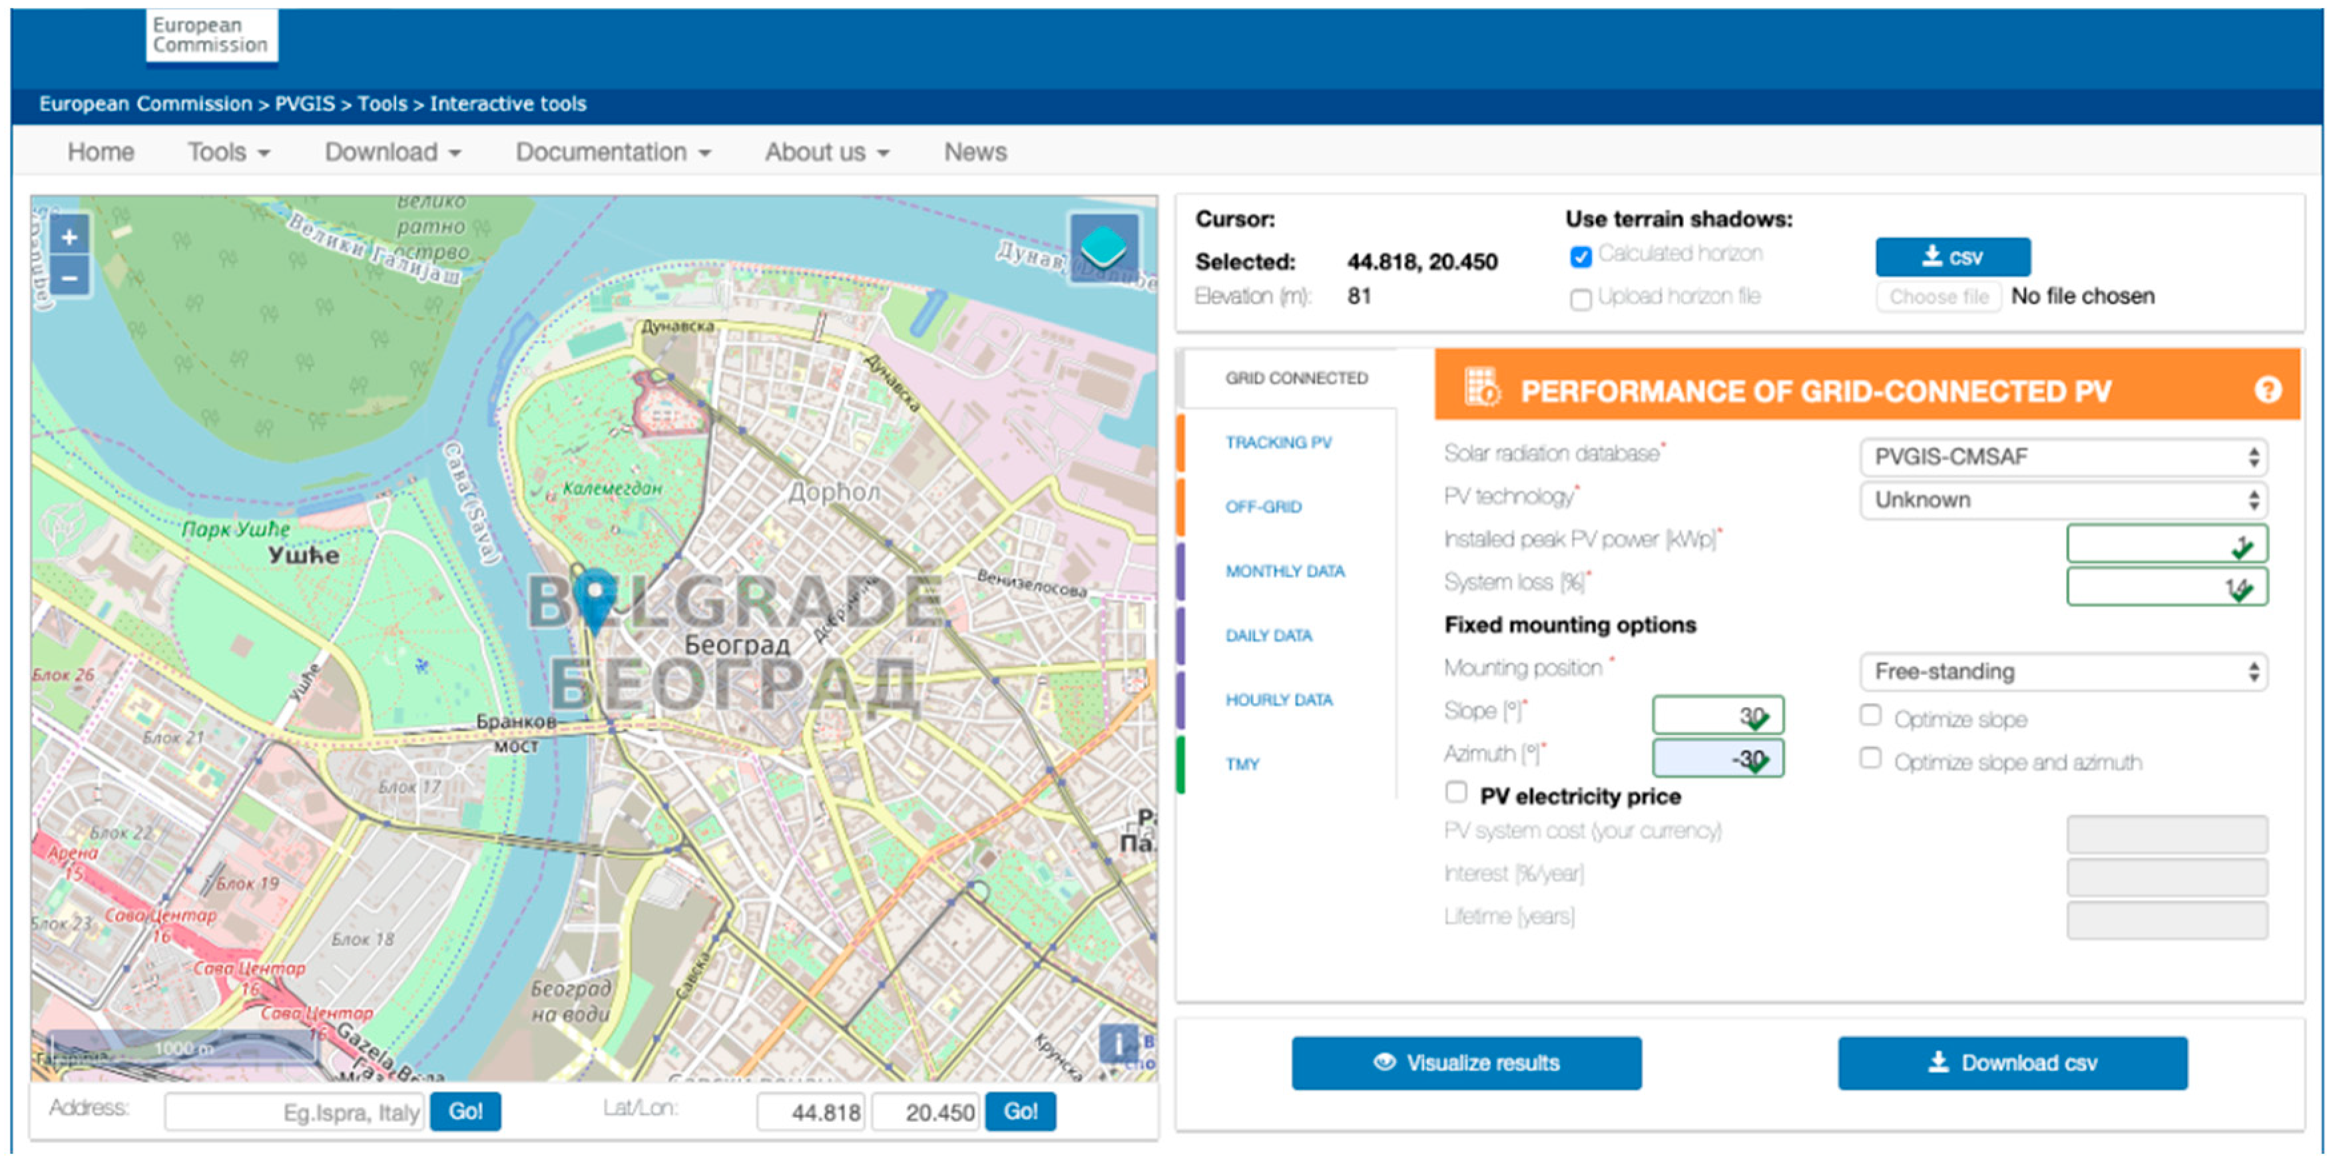Enable the Optimize slope checkbox

[1870, 716]
